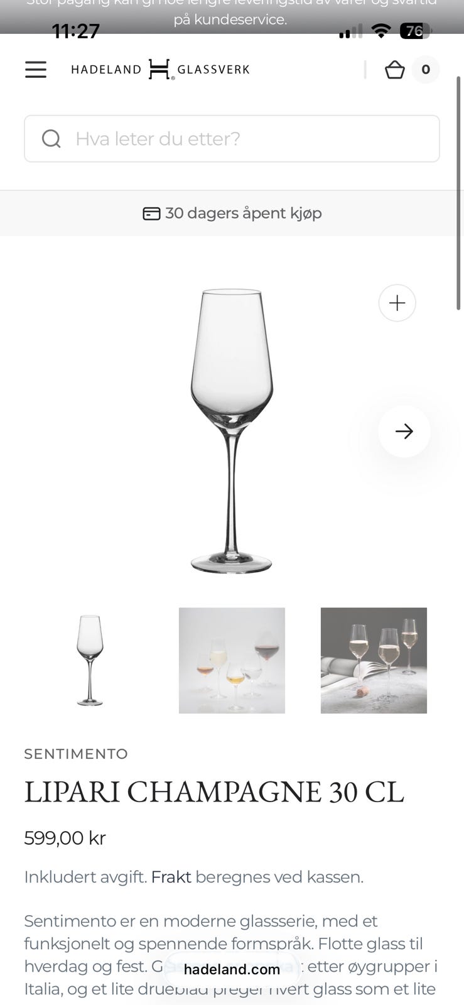
Task: Select the single glass thumbnail
Action: click(90, 660)
